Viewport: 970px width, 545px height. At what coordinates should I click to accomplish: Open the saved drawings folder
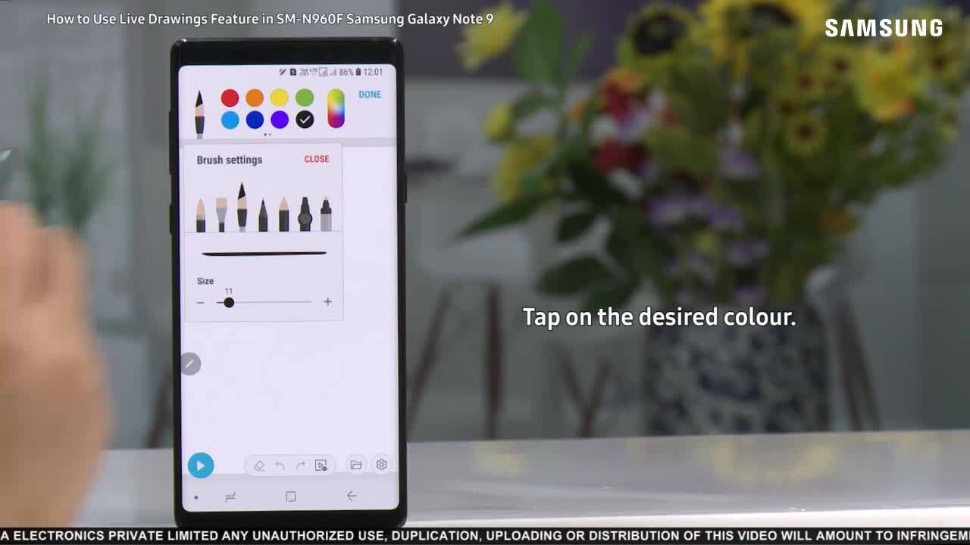point(355,465)
